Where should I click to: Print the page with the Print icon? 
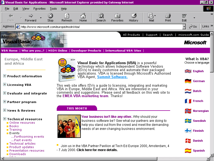tap(168, 16)
